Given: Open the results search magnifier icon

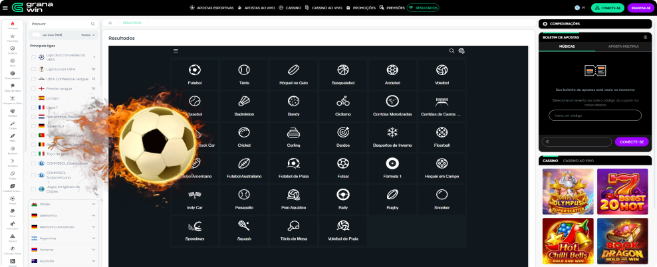Looking at the screenshot, I should tap(452, 50).
